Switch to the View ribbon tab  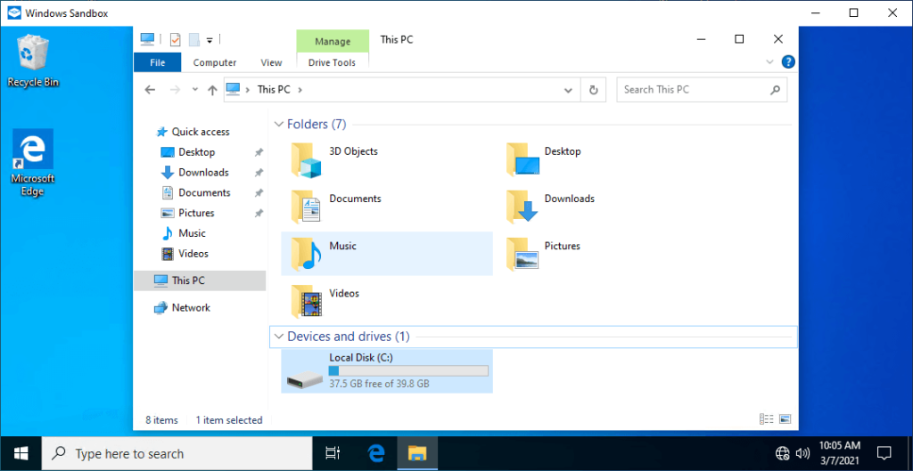[271, 62]
